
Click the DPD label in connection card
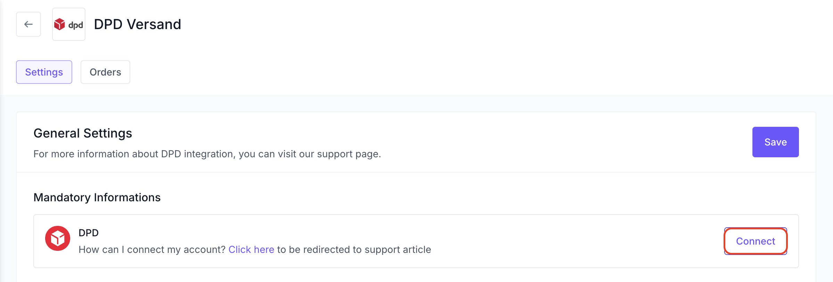(x=89, y=233)
